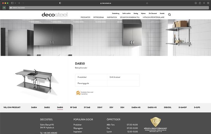Image resolution: width=211 pixels, height=134 pixels.
Task: Select the D-SANDF product tab
Action: (183, 107)
